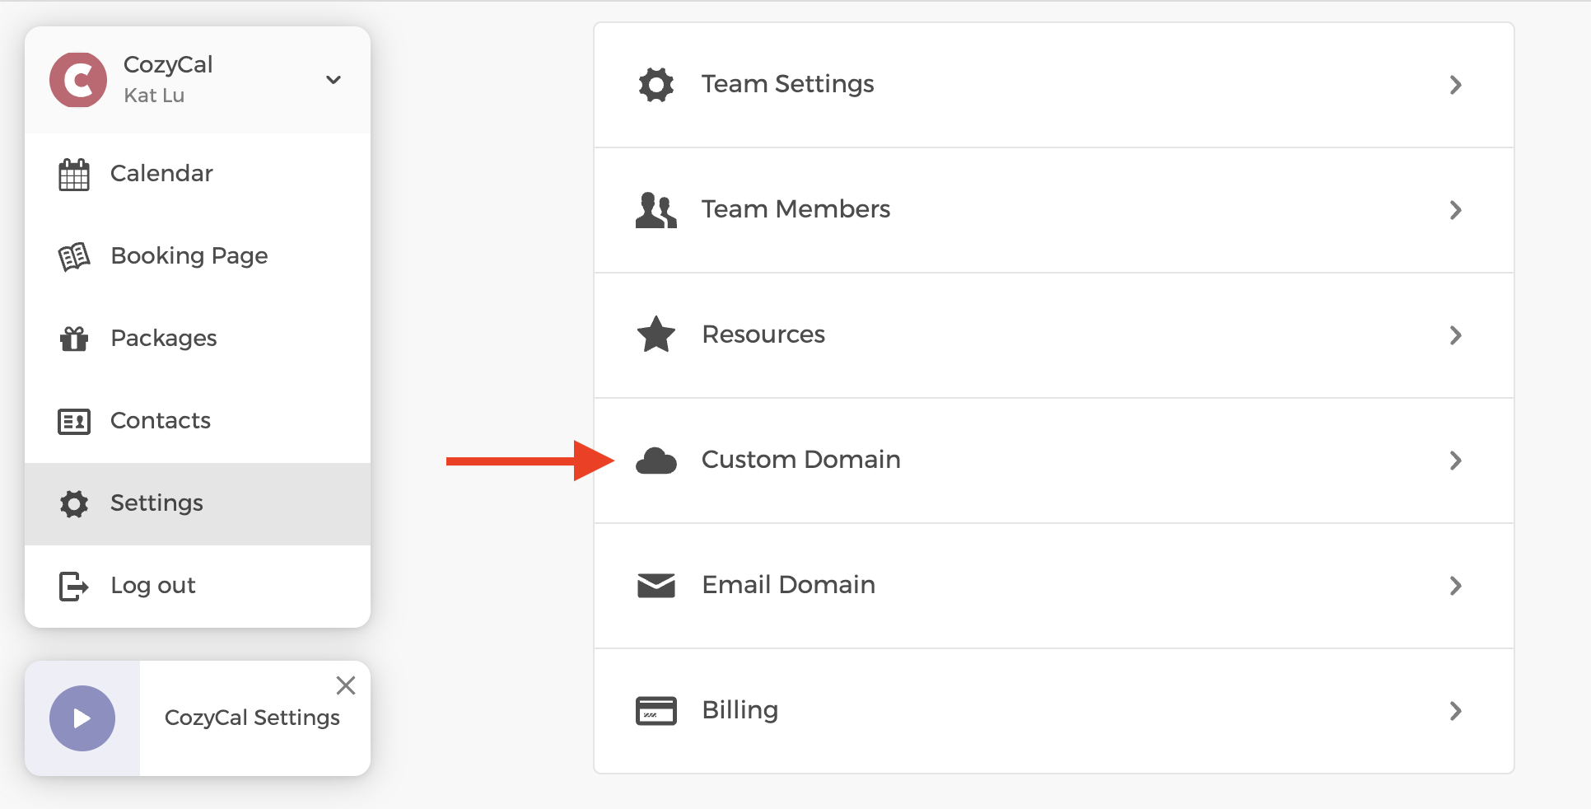Click the Team Settings gear icon
Screen dimensions: 1591x809
656,85
